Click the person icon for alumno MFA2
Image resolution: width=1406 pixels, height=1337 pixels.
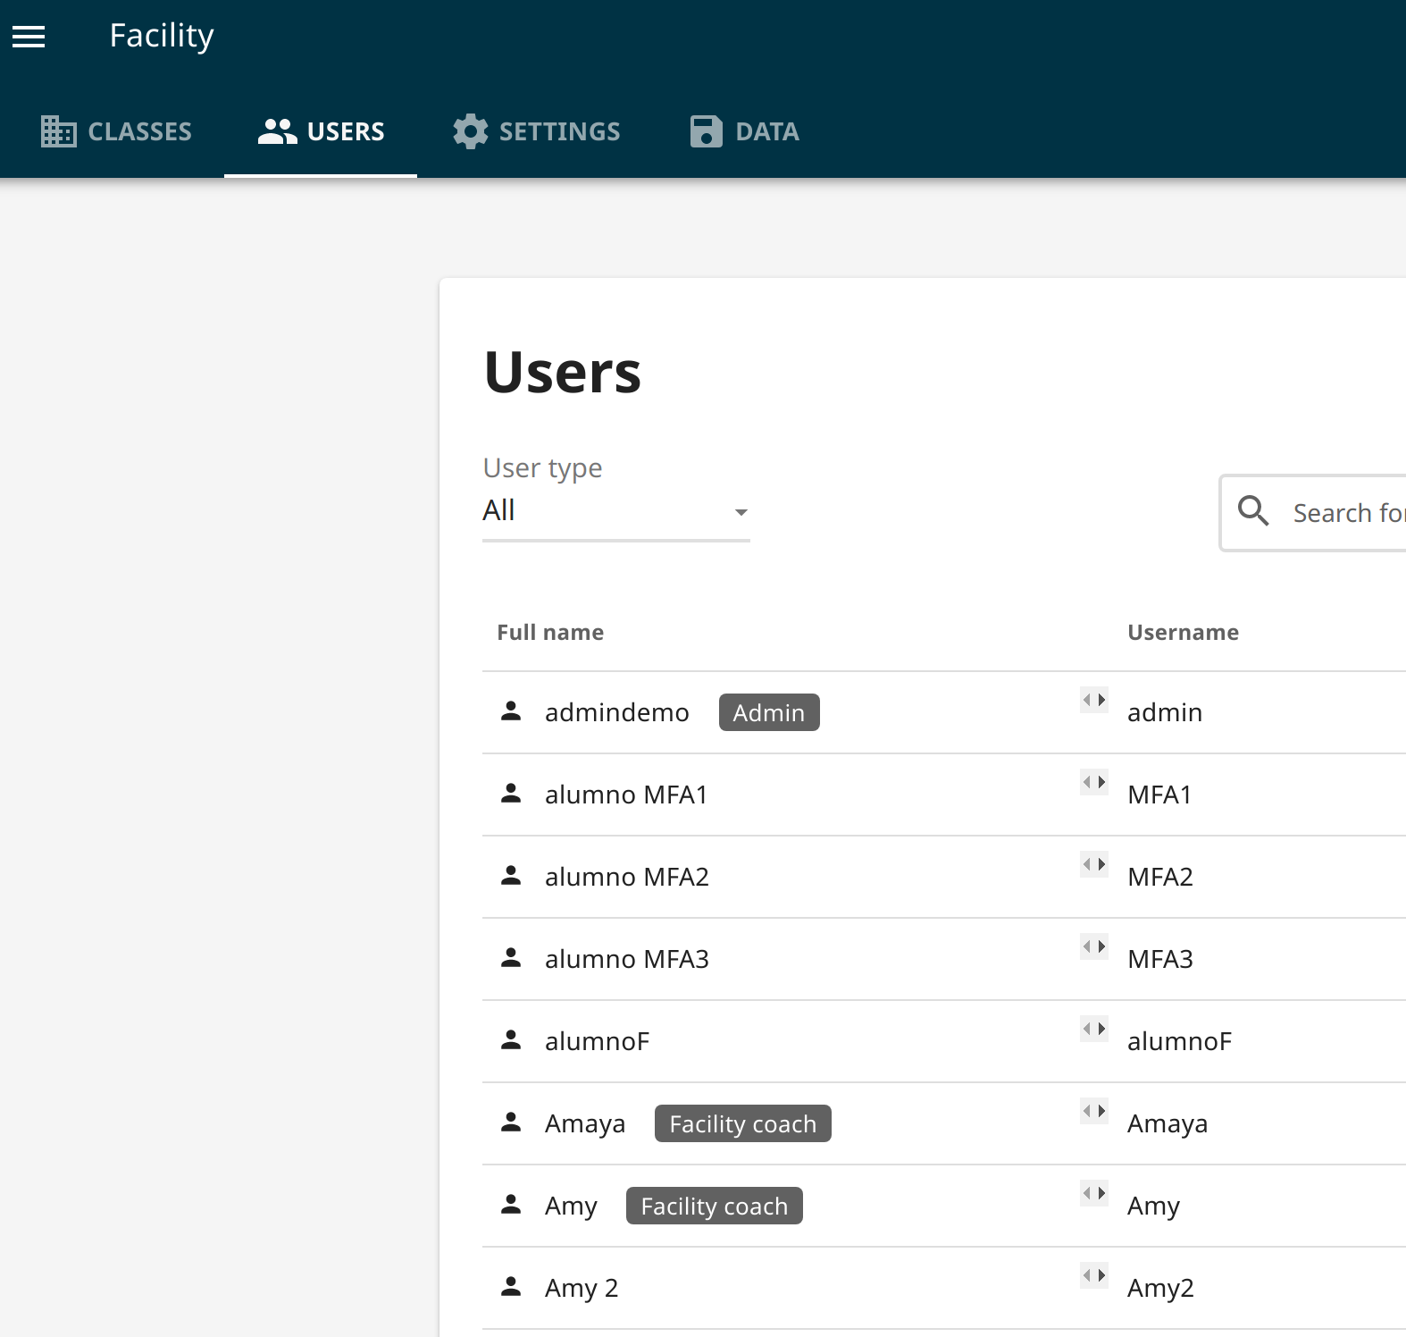tap(511, 876)
